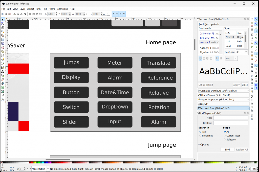
Task: Select the Rectangle drawing tool
Action: point(3,40)
